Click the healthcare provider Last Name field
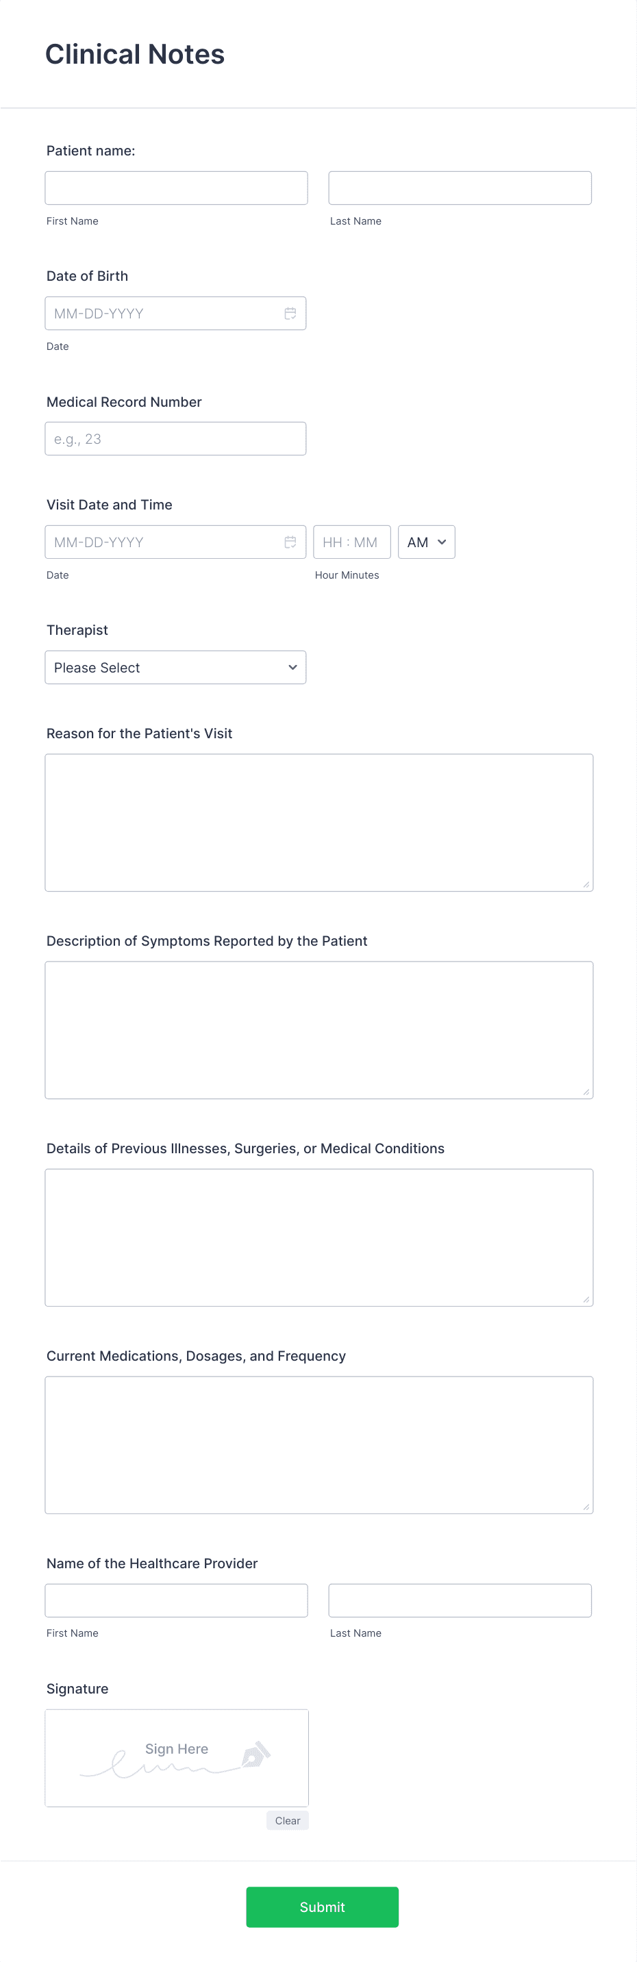 [460, 1600]
